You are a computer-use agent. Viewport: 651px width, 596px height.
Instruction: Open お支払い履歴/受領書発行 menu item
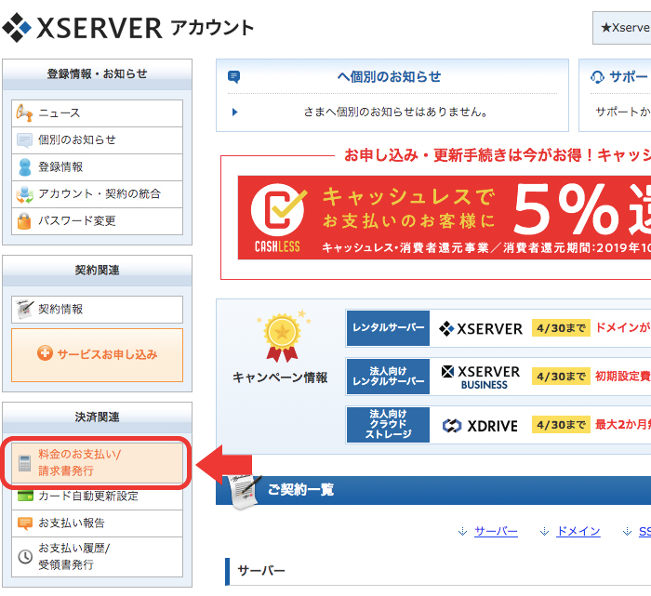click(x=97, y=557)
